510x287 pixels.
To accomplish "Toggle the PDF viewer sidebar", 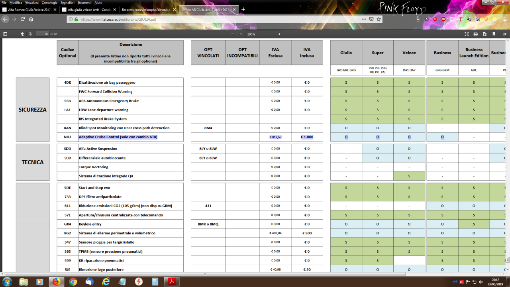I will pos(5,34).
